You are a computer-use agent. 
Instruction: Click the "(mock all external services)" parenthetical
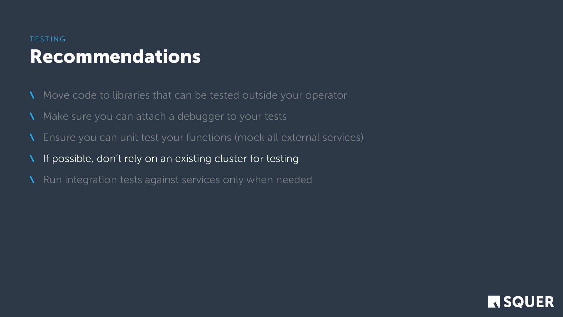[299, 137]
